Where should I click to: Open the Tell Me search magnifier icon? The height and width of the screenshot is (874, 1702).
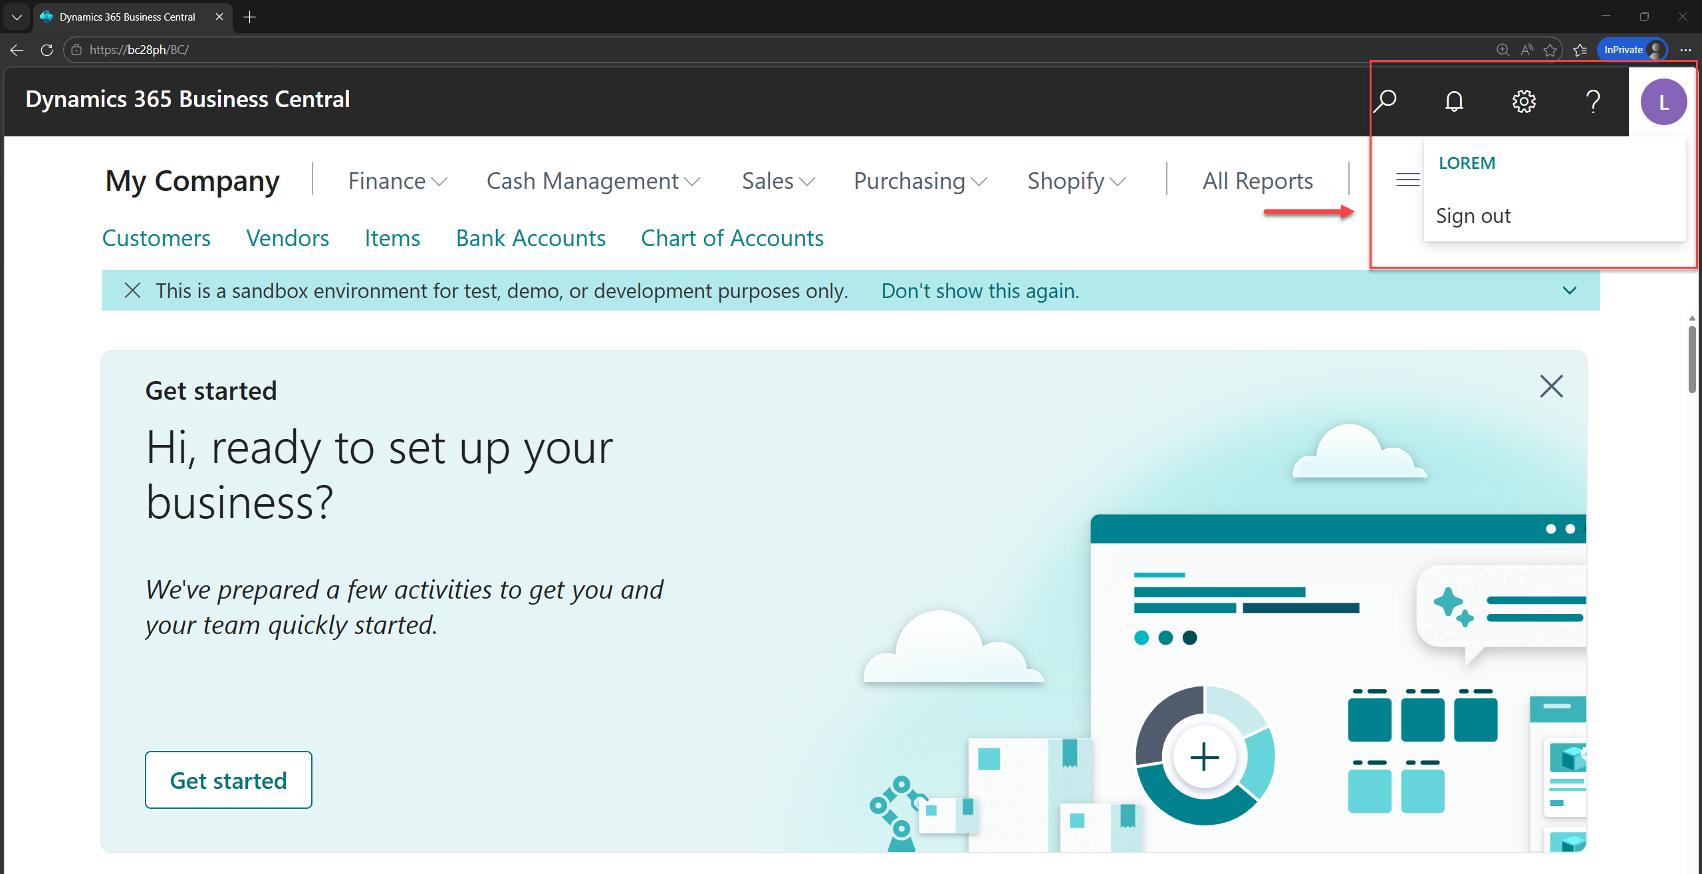coord(1386,101)
